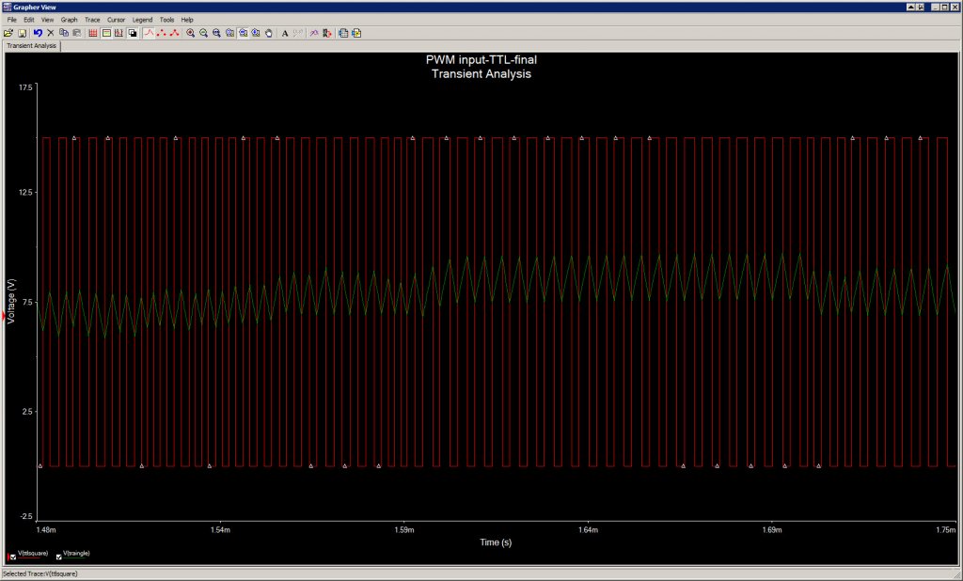Screen dimensions: 963x581
Task: Open the Trace menu
Action: pyautogui.click(x=92, y=20)
